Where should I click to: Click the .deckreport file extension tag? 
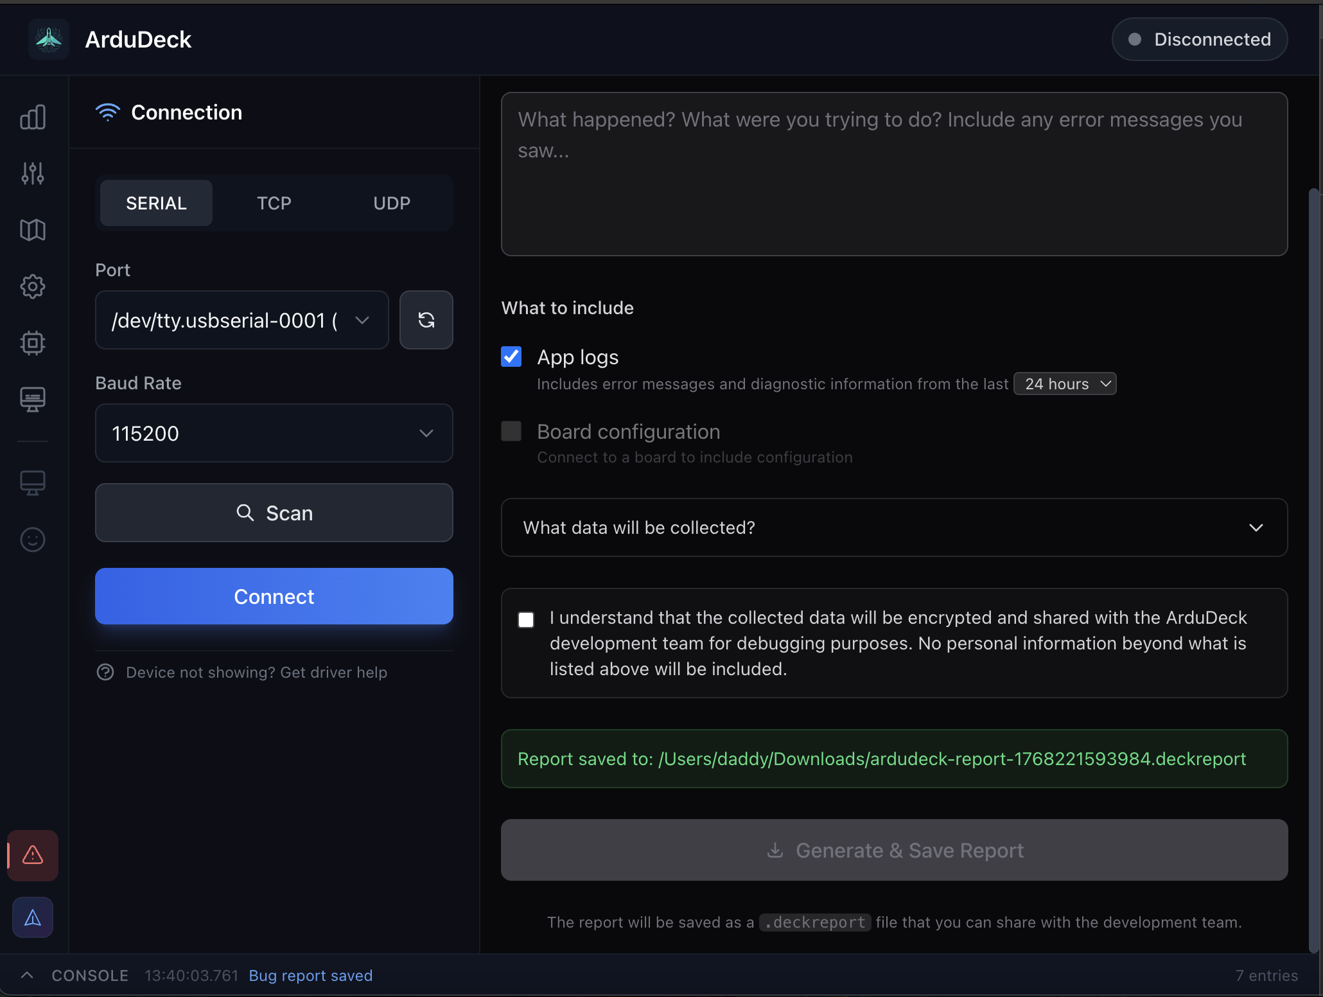(814, 922)
